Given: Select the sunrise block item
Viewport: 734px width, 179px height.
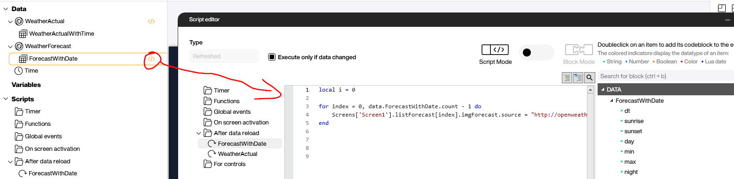Looking at the screenshot, I should (x=634, y=121).
